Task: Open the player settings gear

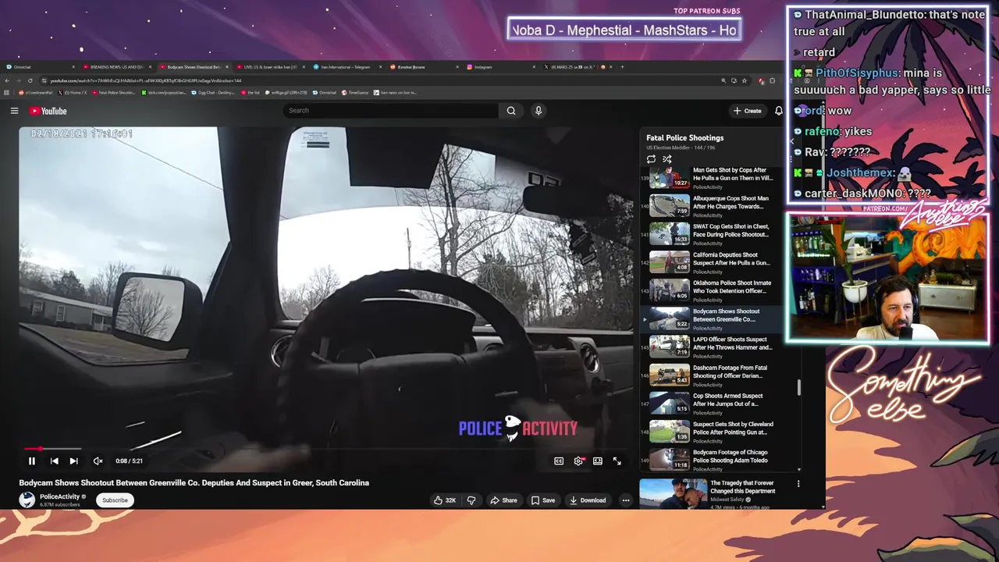Action: [578, 461]
